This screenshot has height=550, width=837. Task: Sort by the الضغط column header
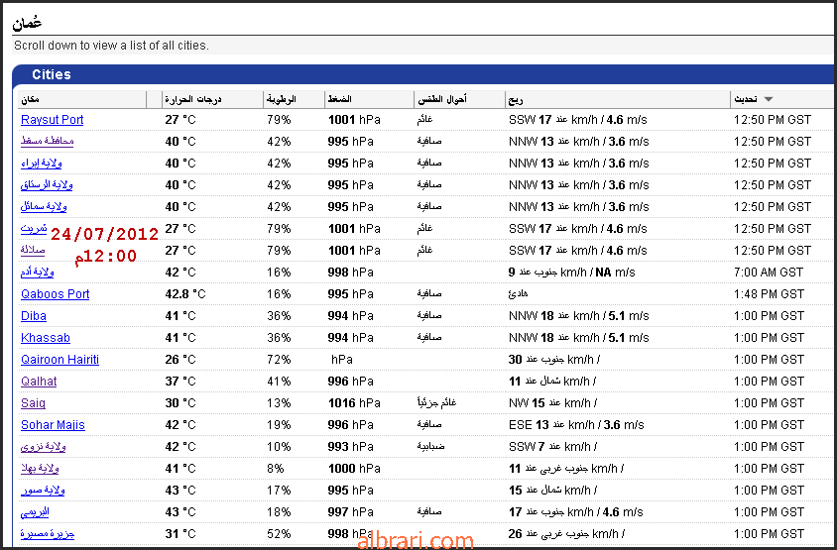(339, 99)
